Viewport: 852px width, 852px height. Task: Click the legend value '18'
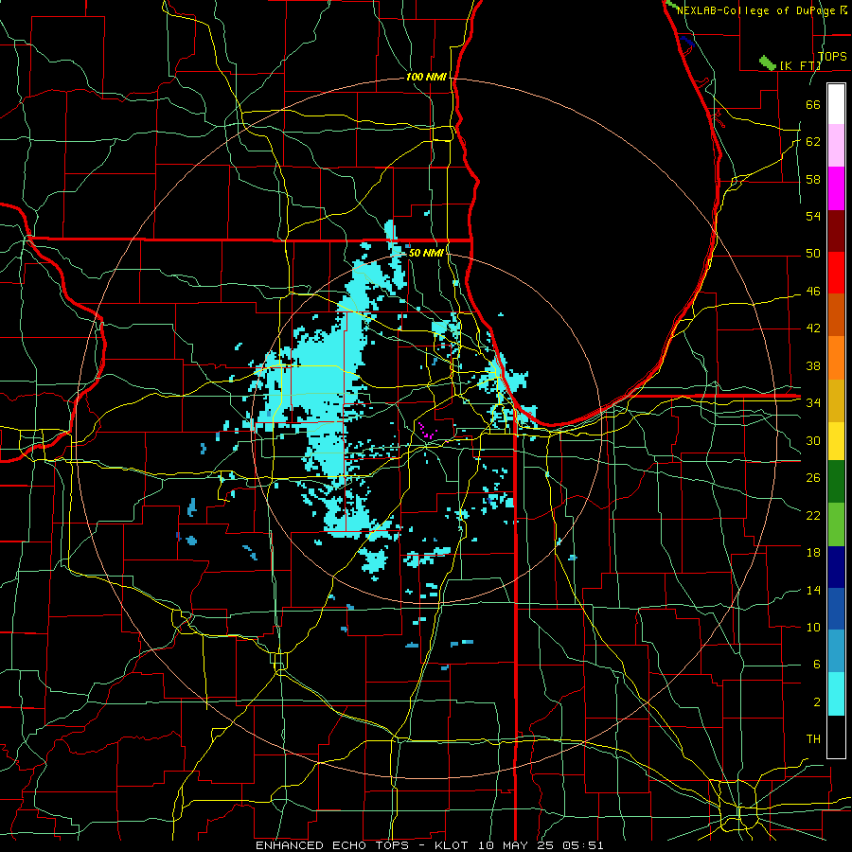pos(813,553)
